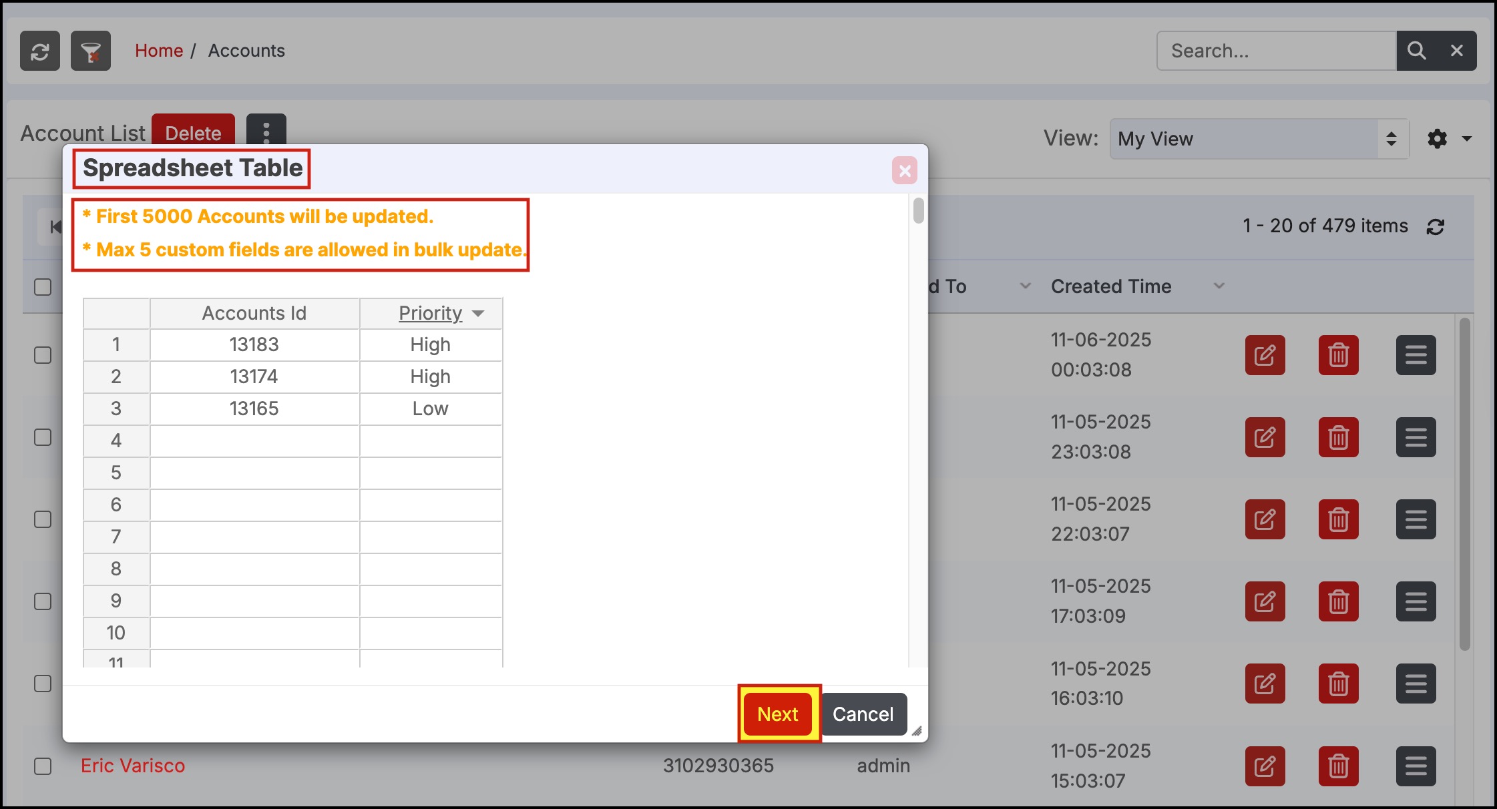Check the Eric Varisco row checkbox
1497x809 pixels.
tap(43, 766)
